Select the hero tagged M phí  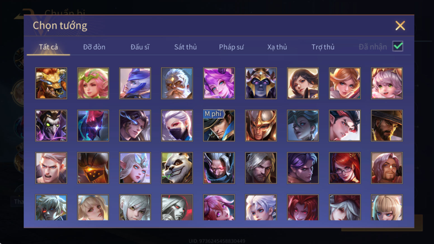(x=219, y=125)
